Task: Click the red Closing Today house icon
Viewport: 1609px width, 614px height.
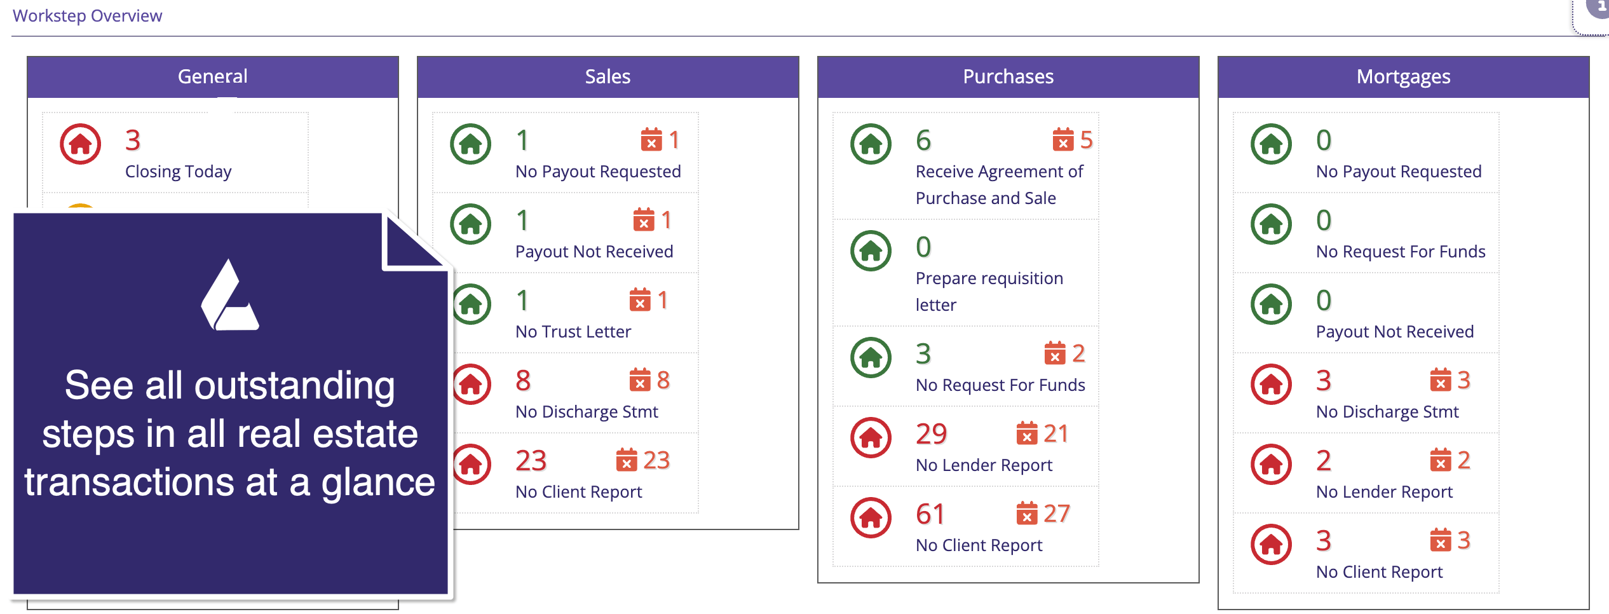Action: [80, 144]
